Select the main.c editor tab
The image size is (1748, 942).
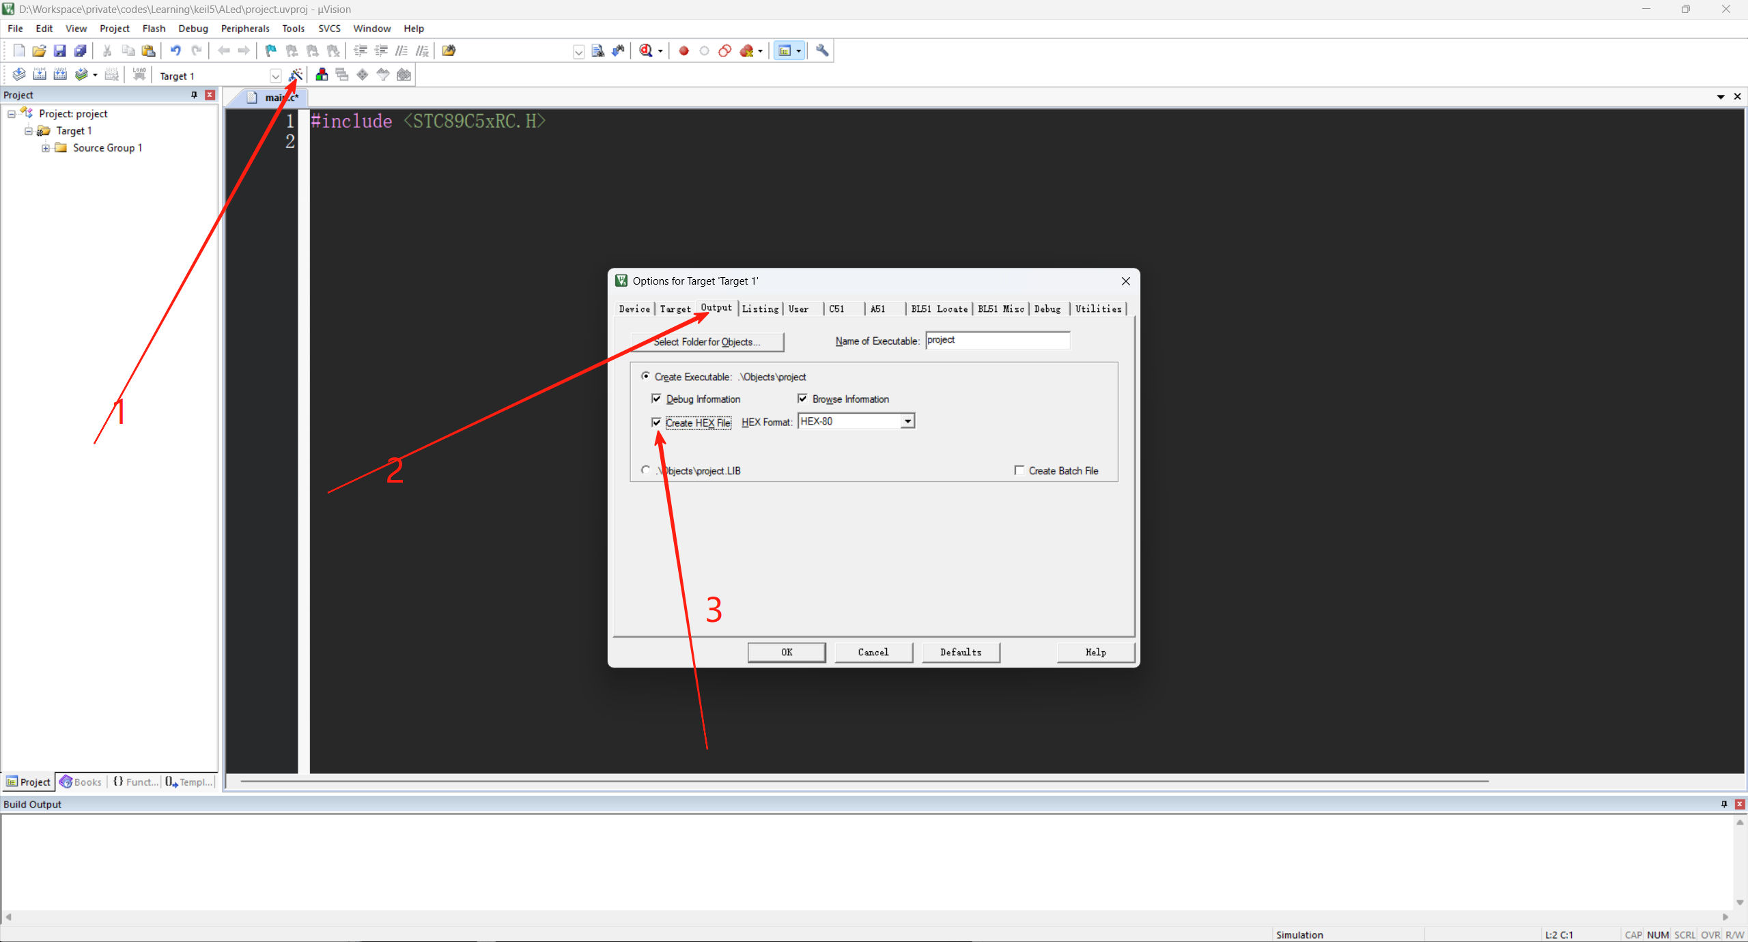[x=274, y=98]
